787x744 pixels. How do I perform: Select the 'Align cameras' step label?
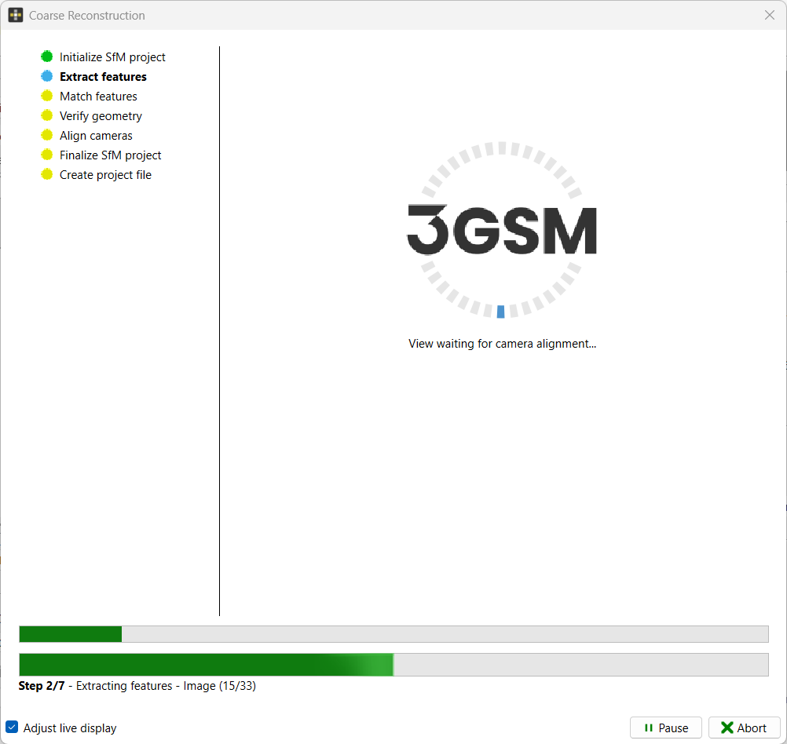(96, 136)
